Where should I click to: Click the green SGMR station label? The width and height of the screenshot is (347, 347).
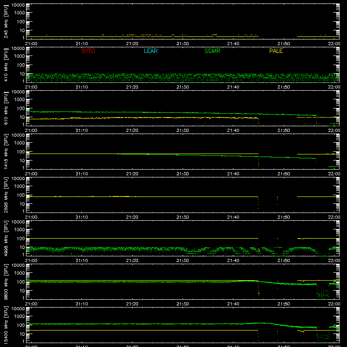[x=212, y=51]
